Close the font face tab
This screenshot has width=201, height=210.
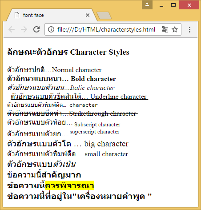[x=88, y=15]
